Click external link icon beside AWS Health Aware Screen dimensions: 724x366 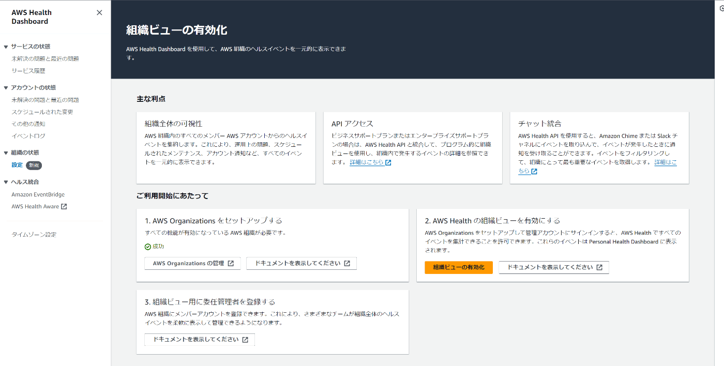[x=64, y=207]
